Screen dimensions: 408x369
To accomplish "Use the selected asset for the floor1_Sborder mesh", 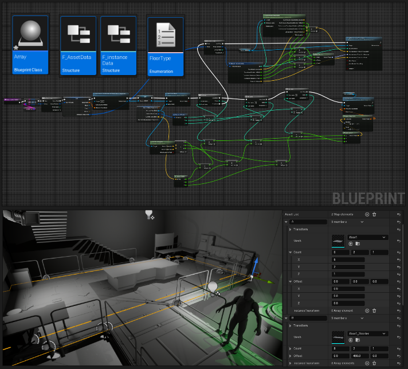I will [351, 340].
